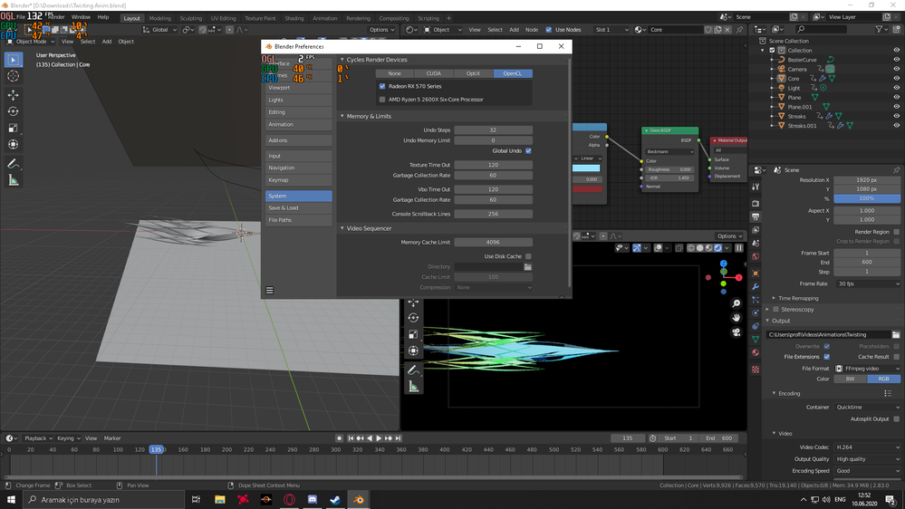Click the pan hand icon in viewport
Image resolution: width=905 pixels, height=509 pixels.
[736, 317]
